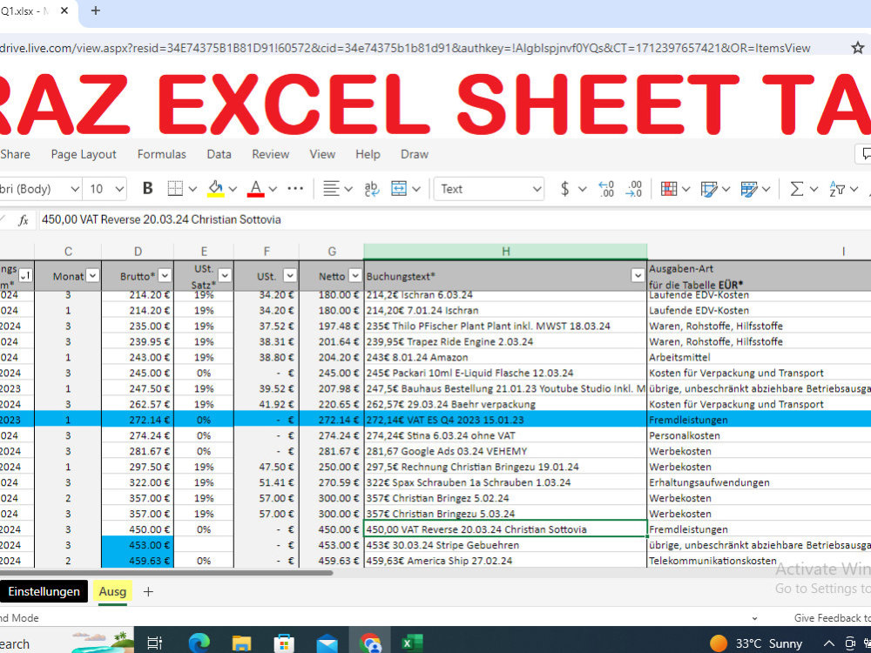This screenshot has height=653, width=871.
Task: Open Excel from taskbar
Action: [x=412, y=643]
